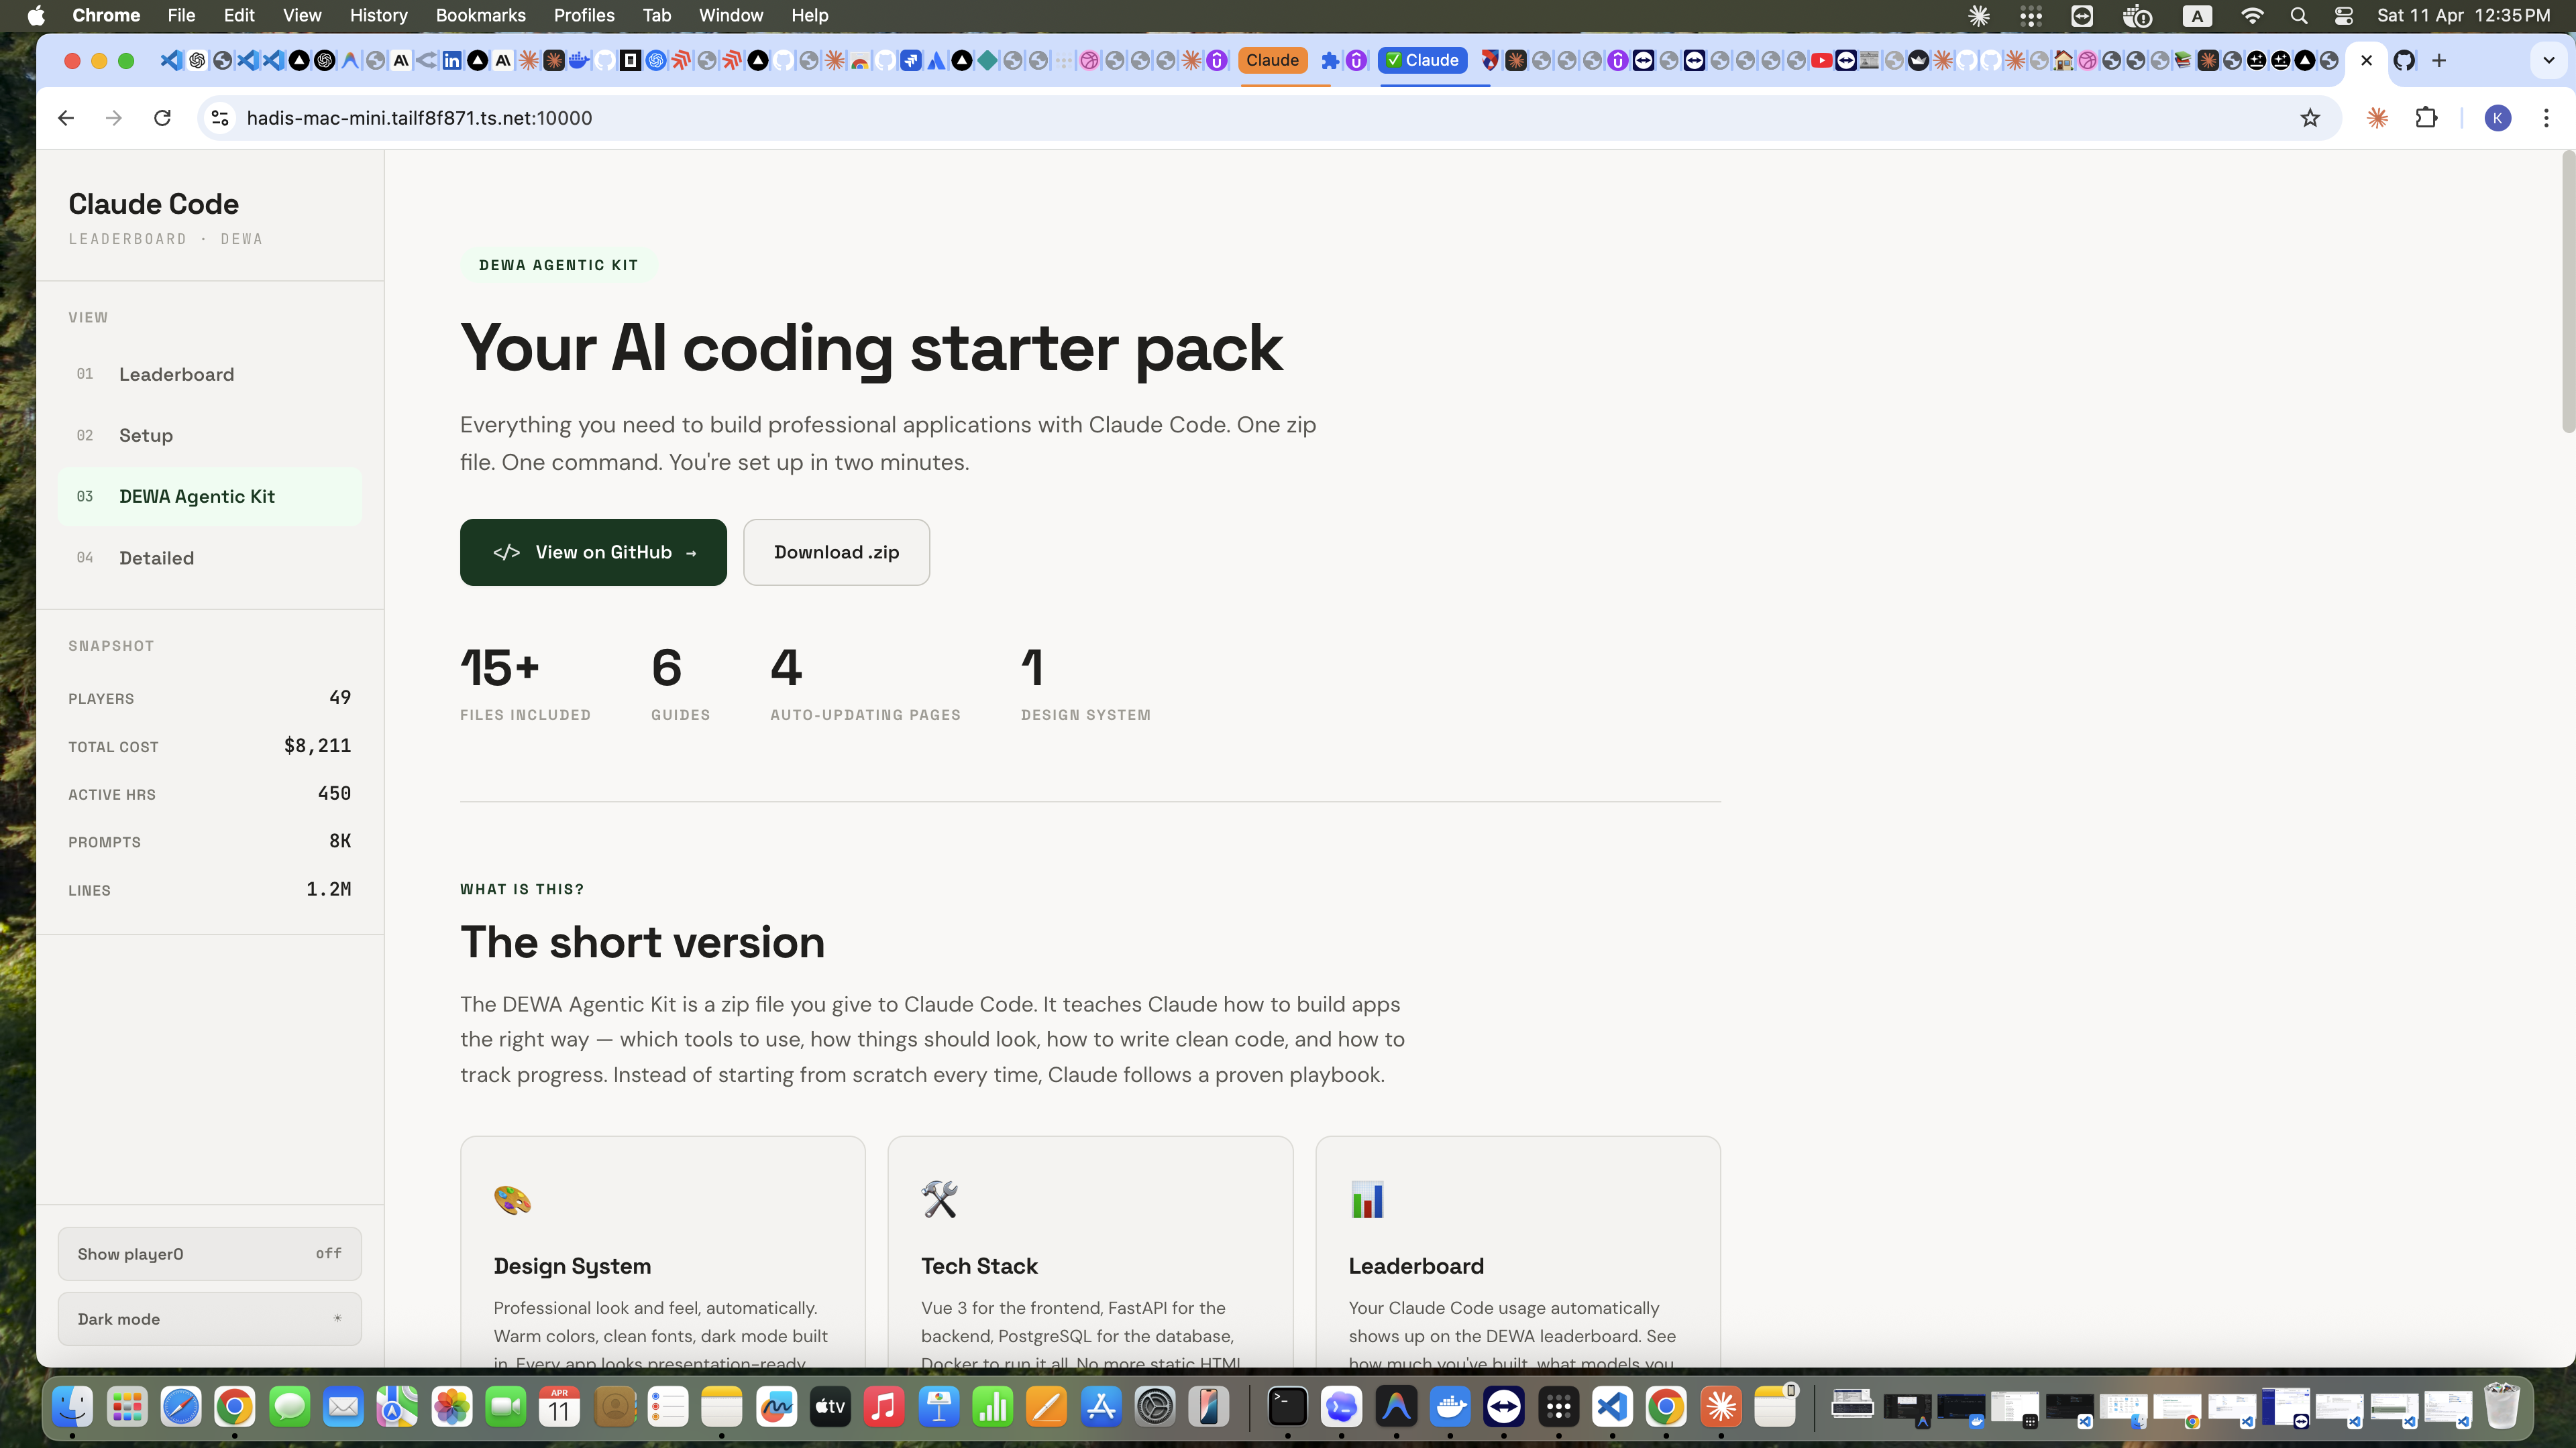Click the Download .zip button
The image size is (2576, 1448).
click(836, 552)
